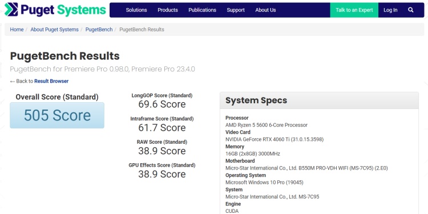Viewport: 428px width, 214px height.
Task: Click the Talk to an Expert button
Action: [354, 10]
